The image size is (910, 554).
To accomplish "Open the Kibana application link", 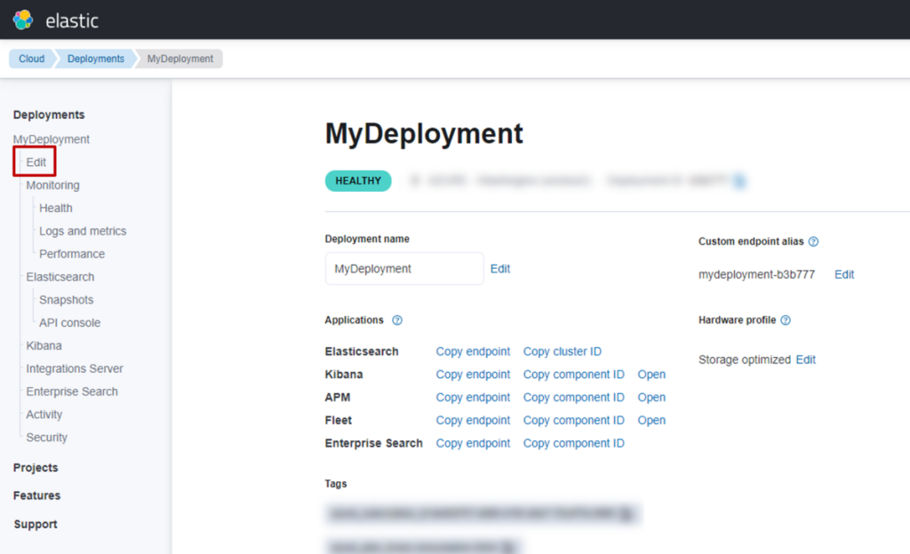I will tap(651, 375).
